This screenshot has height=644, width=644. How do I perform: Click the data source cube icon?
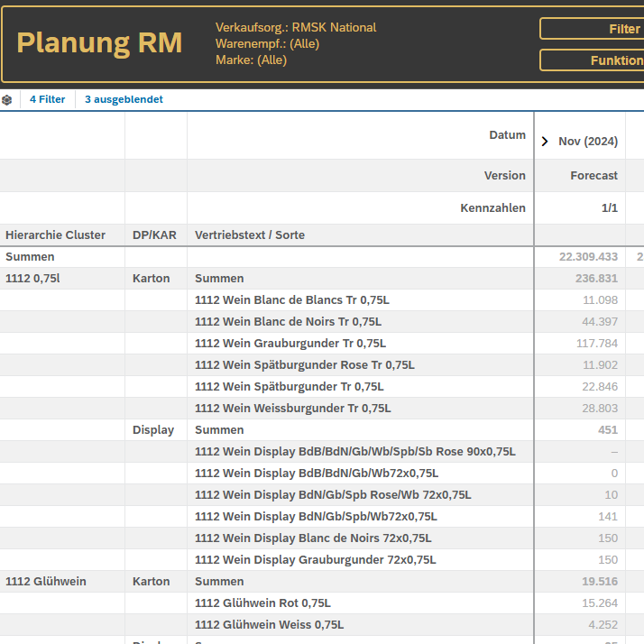tap(7, 100)
